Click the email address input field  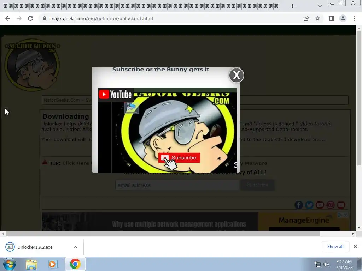[x=177, y=185]
